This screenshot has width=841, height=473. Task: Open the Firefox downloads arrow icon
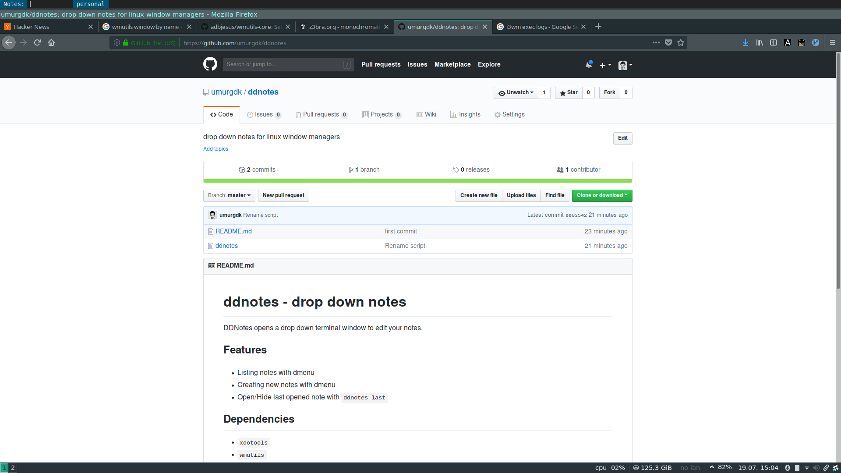pos(746,42)
